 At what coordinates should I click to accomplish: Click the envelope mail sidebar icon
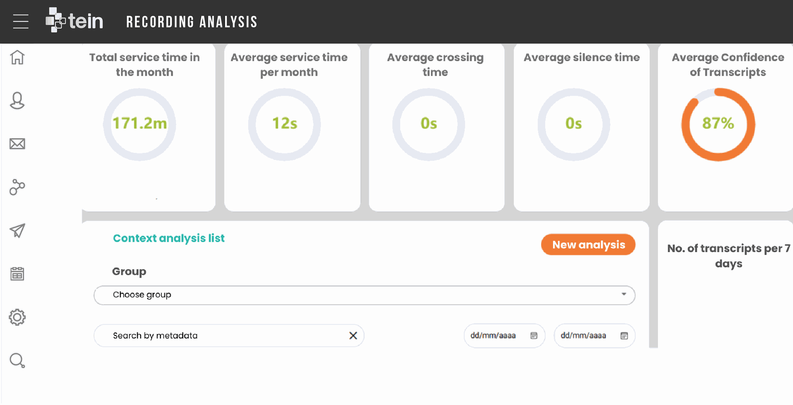[x=17, y=144]
